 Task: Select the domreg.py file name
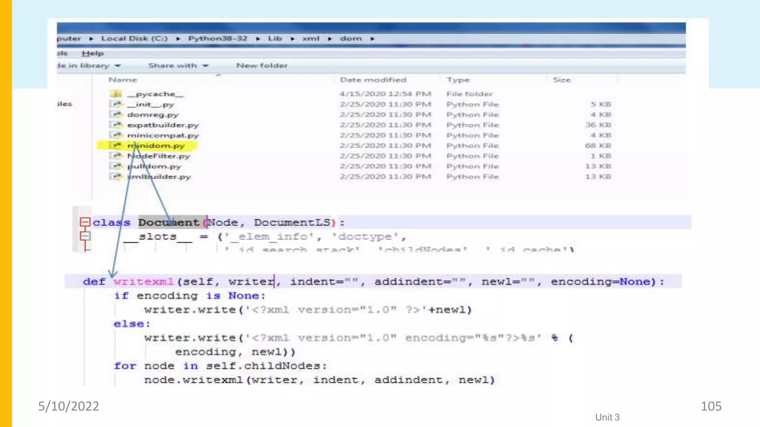153,115
